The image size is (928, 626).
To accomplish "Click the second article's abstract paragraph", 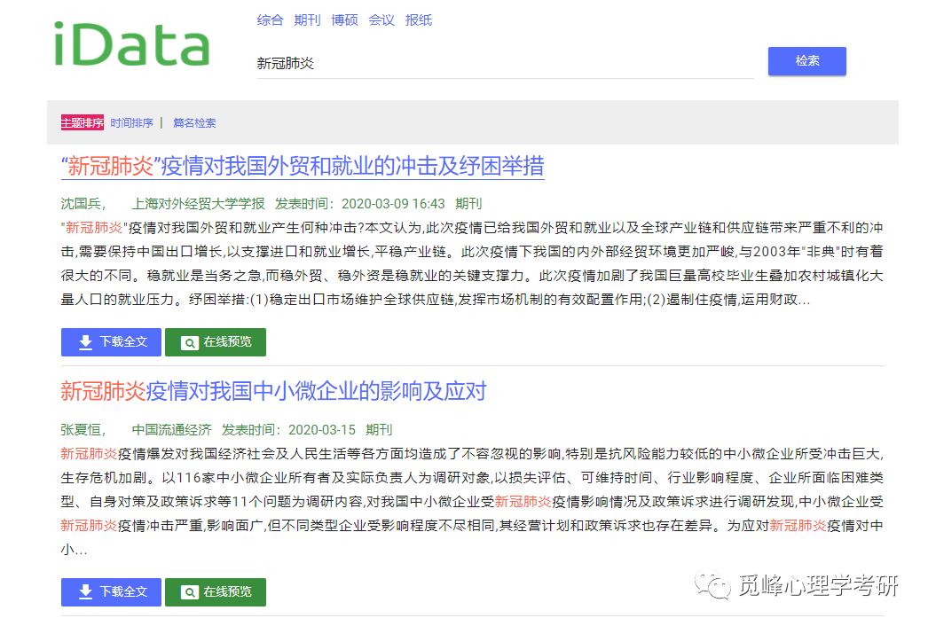I will point(472,502).
